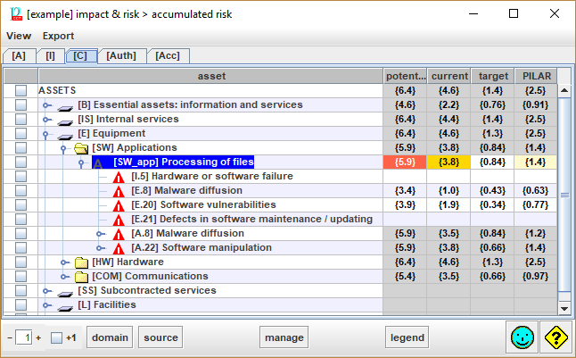Click the red potential risk cell for SW_app
Viewport: 576px width, 358px height.
(x=405, y=162)
